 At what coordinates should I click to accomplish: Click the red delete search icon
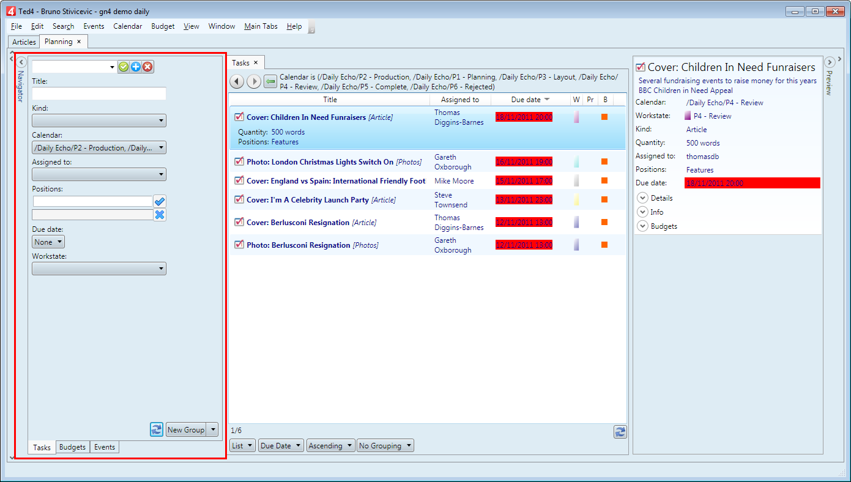click(147, 67)
